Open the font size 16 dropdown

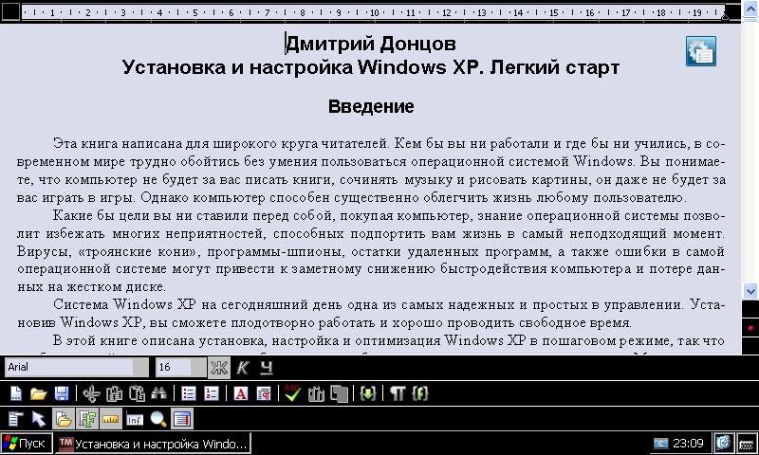coord(198,368)
